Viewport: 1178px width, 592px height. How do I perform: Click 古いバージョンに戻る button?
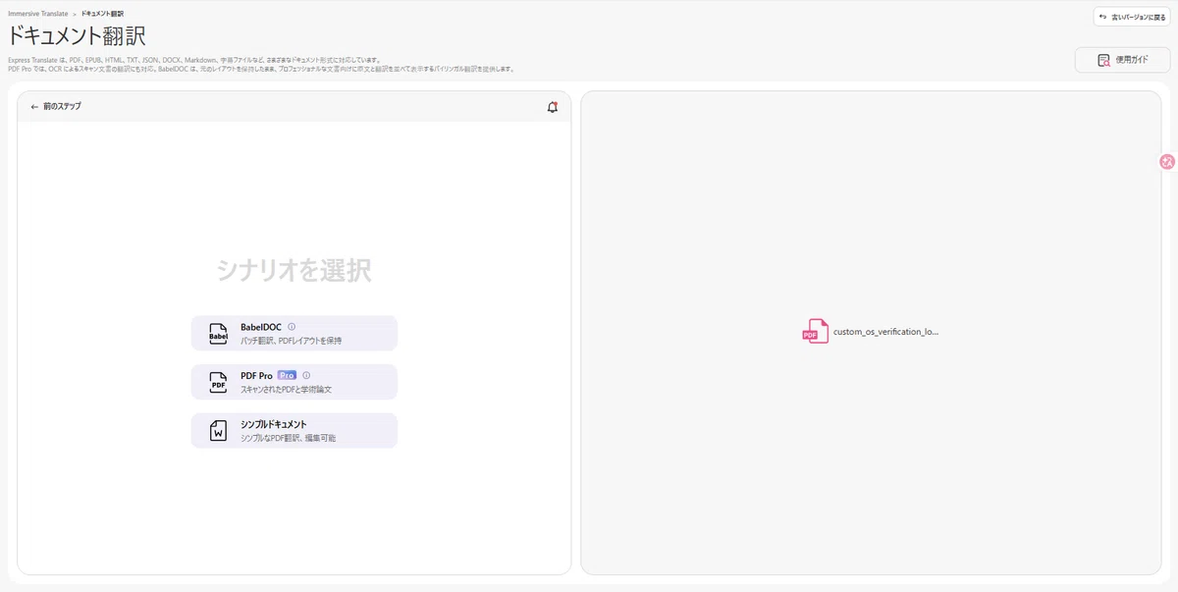[x=1132, y=17]
